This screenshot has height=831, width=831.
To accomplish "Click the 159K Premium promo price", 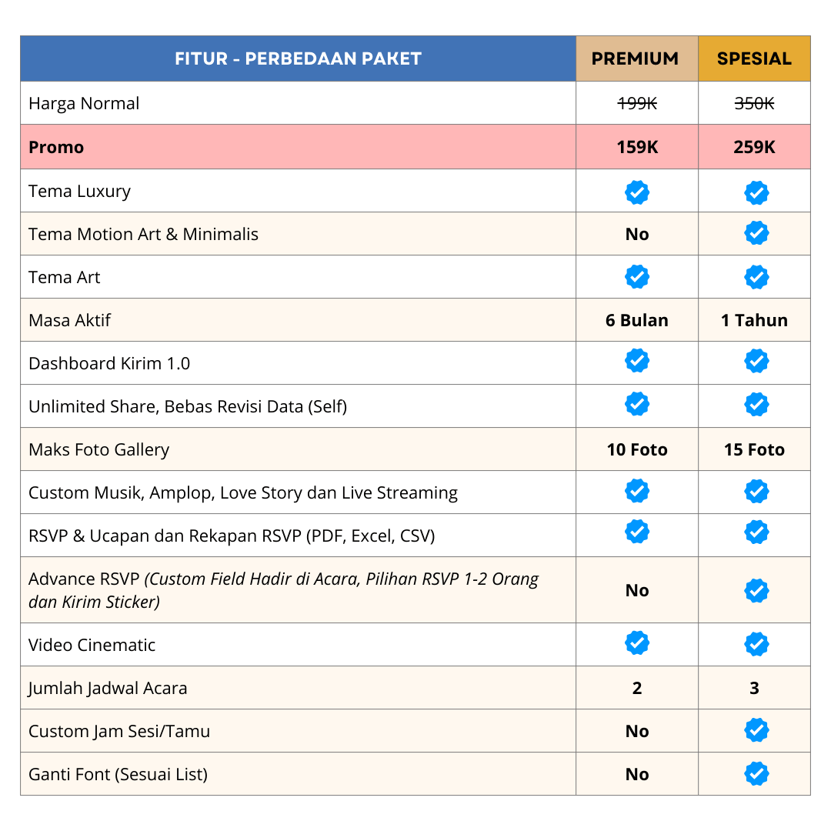I will 637,147.
